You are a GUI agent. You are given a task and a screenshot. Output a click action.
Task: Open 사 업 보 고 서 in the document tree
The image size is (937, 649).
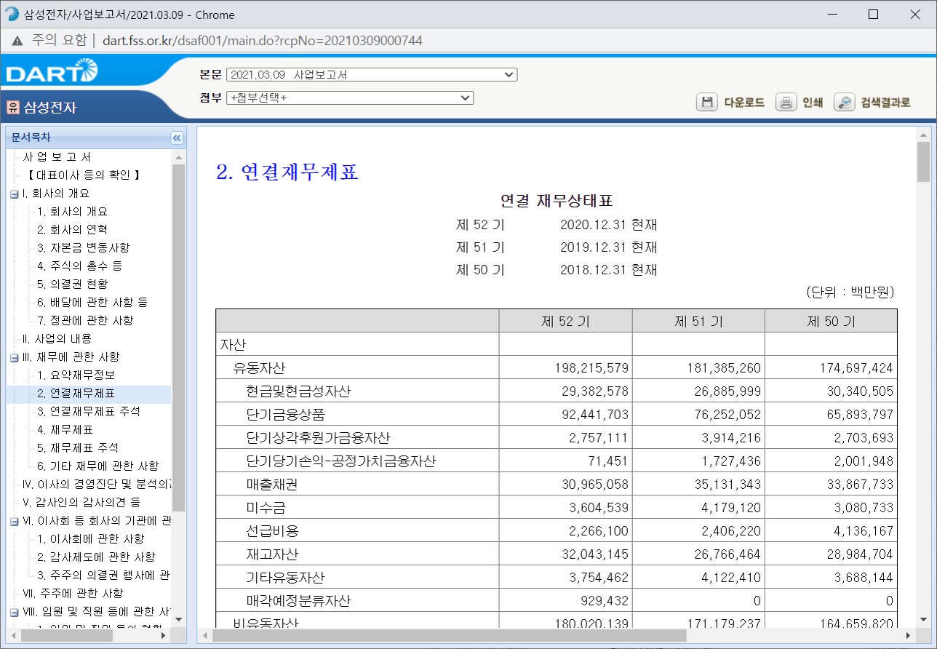pyautogui.click(x=57, y=157)
